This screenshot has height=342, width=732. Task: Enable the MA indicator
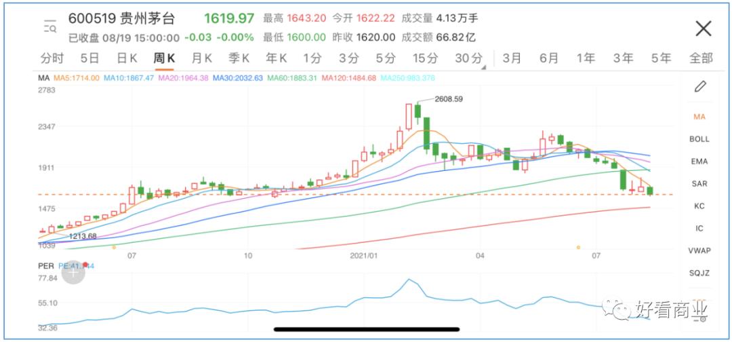699,117
